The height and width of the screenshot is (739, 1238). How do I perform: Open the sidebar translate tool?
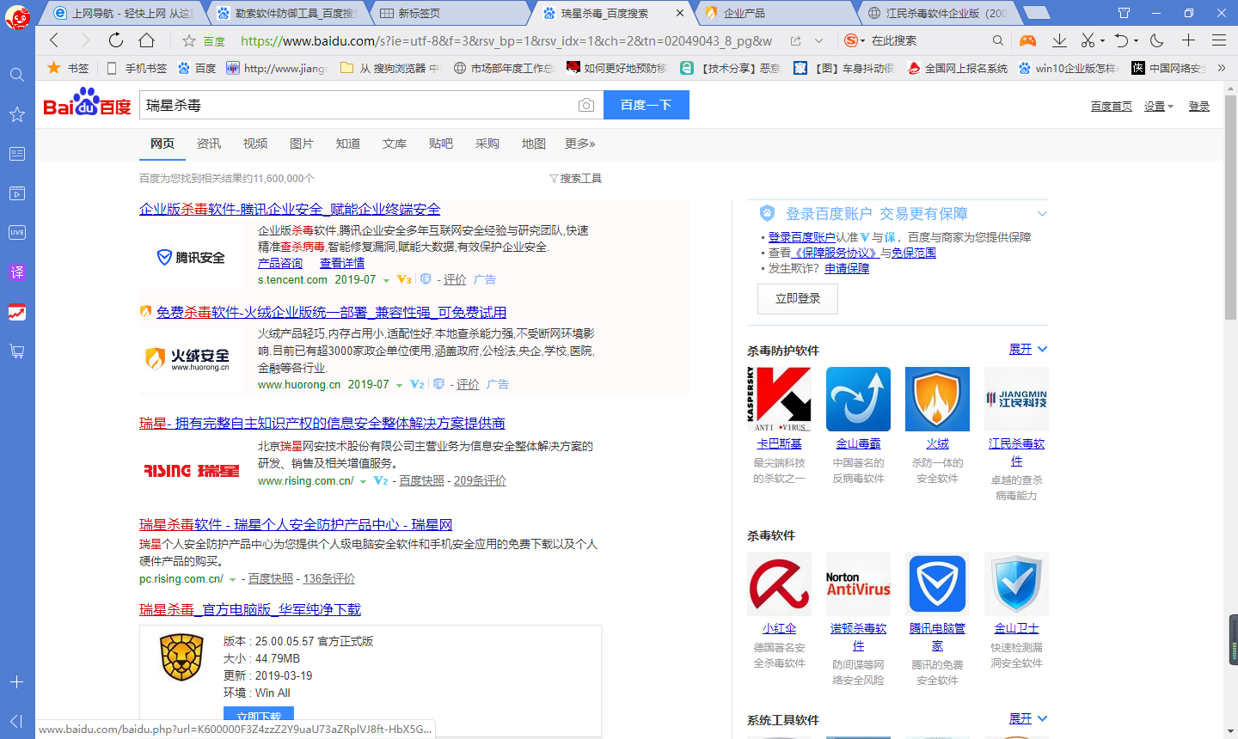click(x=16, y=272)
